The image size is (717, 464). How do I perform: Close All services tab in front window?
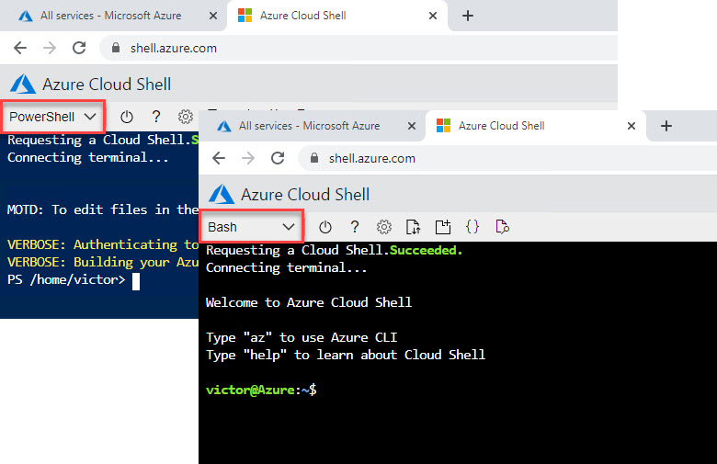point(412,126)
